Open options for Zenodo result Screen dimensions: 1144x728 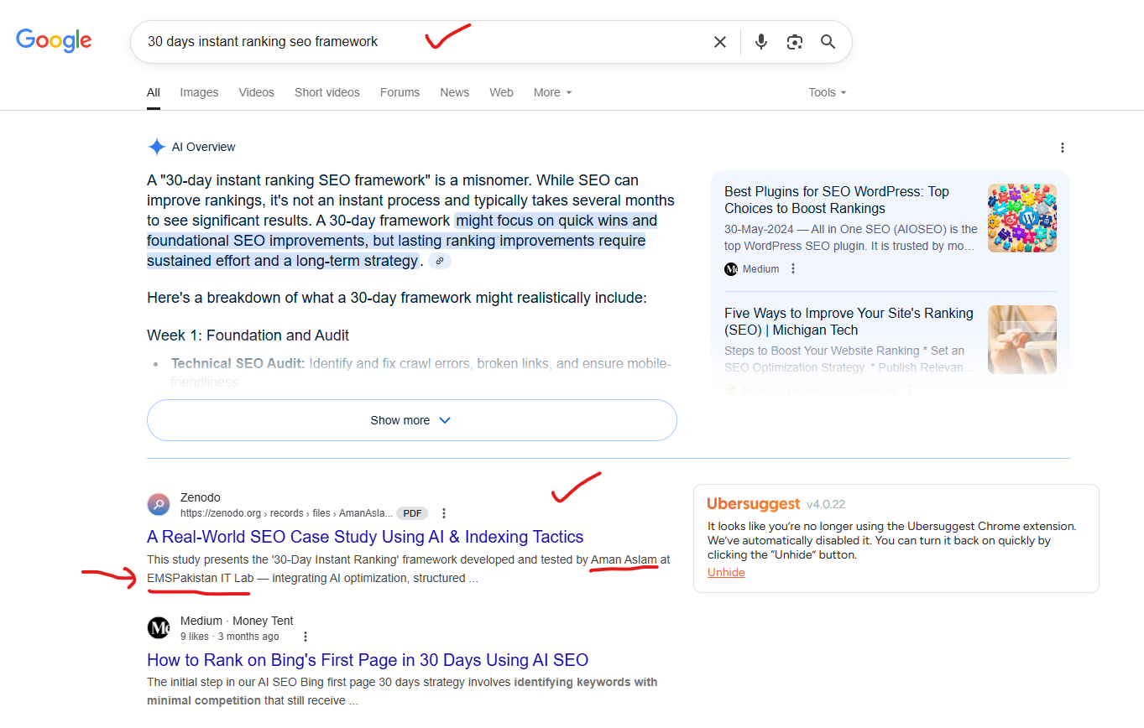[x=444, y=513]
